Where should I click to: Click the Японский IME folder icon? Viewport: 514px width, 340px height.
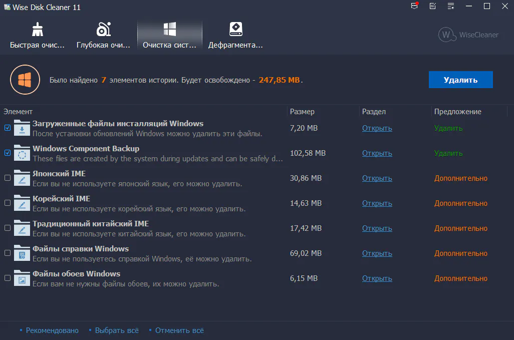click(22, 178)
